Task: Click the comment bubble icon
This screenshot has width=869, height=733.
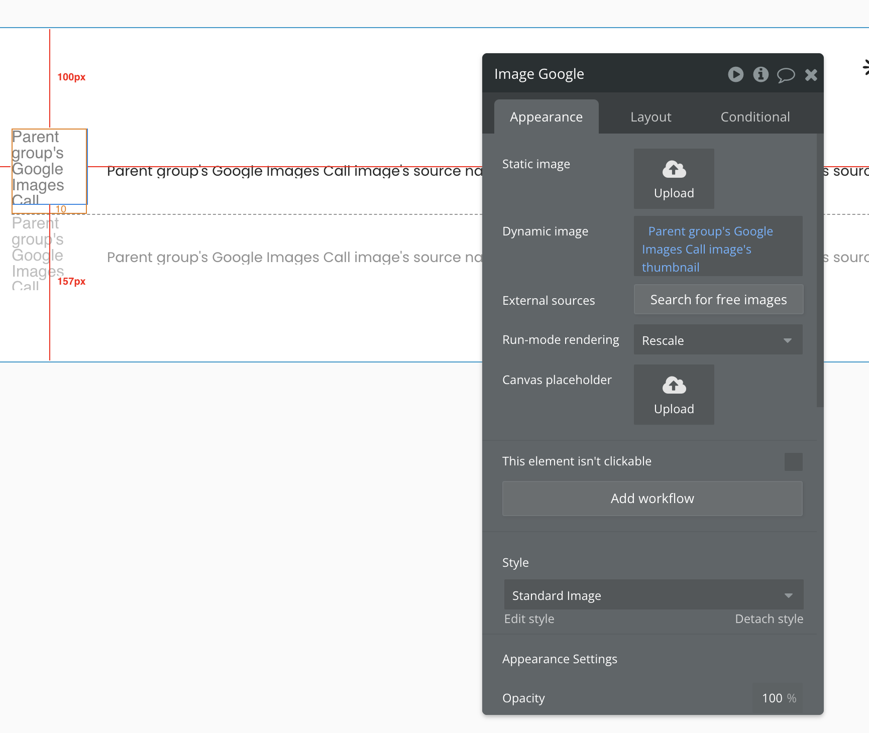Action: click(x=786, y=75)
